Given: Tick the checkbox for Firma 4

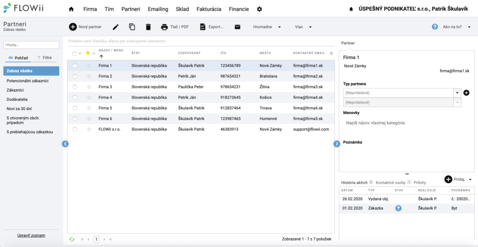Looking at the screenshot, I should tap(75, 98).
